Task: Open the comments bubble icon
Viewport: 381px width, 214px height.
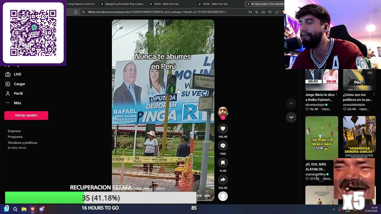Action: click(223, 145)
